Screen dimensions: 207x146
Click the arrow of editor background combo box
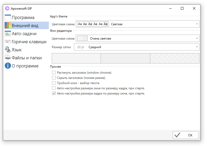point(197,38)
